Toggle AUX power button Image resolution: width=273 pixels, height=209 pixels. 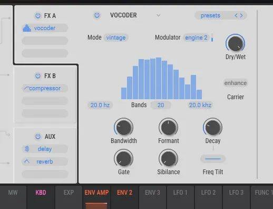click(38, 136)
